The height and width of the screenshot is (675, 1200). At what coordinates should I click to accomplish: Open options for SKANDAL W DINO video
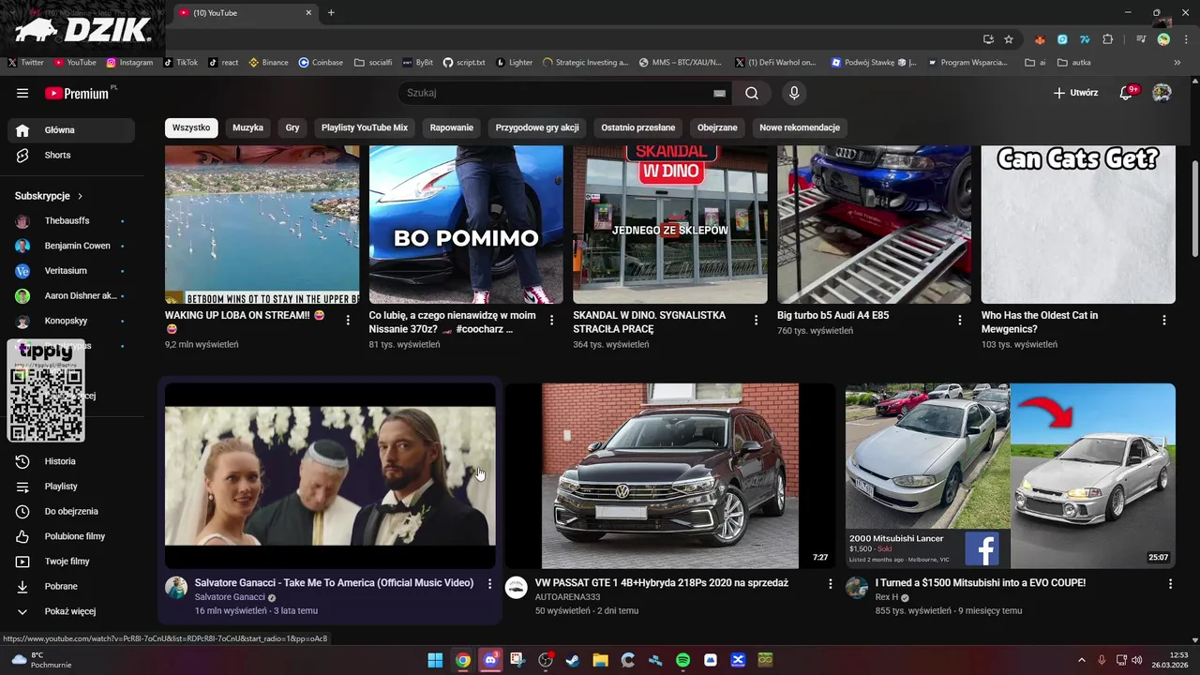coord(756,321)
